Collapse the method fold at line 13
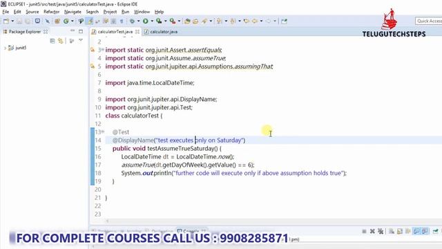 click(x=103, y=131)
